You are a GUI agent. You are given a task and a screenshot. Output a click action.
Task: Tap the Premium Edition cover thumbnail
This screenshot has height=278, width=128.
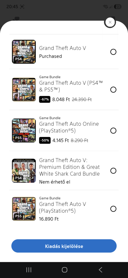pyautogui.click(x=24, y=171)
